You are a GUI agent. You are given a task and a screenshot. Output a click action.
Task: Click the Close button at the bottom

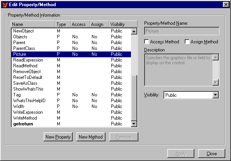click(212, 154)
